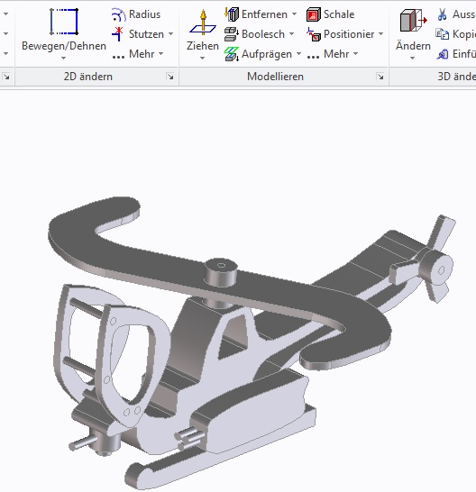Viewport: 476px width, 492px height.
Task: Click the Positionier label text
Action: coord(349,34)
